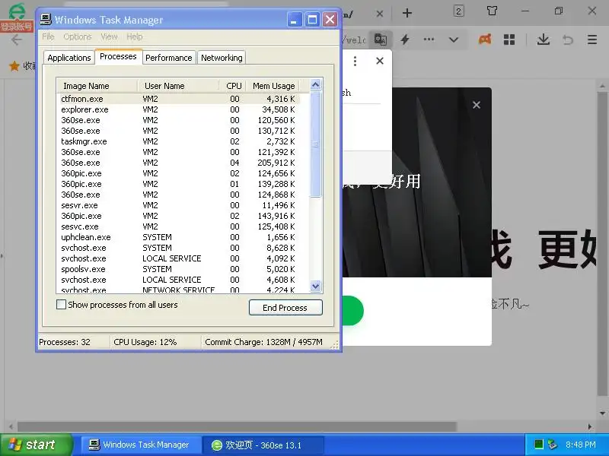
Task: Select the sesvr.exe process row
Action: coord(179,205)
